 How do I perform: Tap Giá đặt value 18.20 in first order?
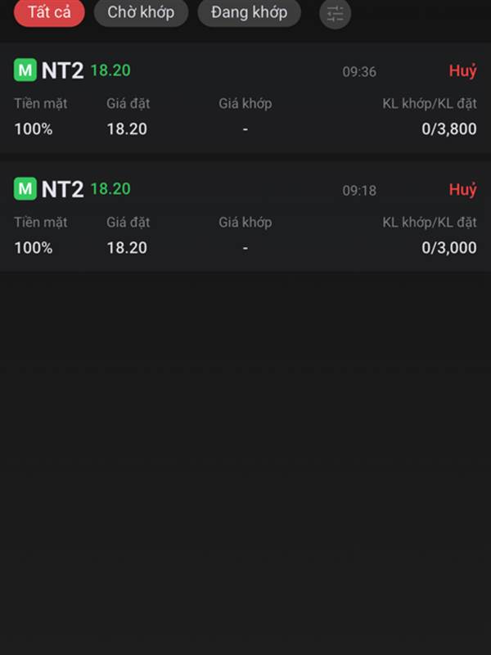tap(127, 129)
